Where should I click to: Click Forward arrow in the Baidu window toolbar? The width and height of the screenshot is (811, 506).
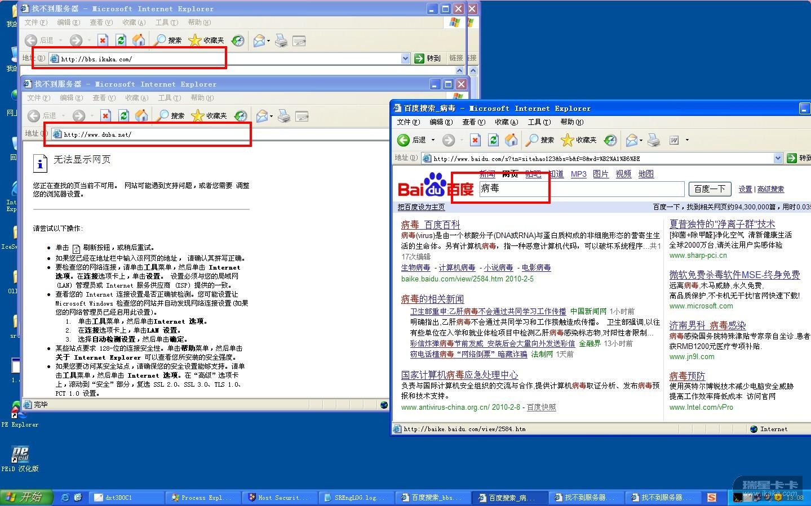coord(449,140)
